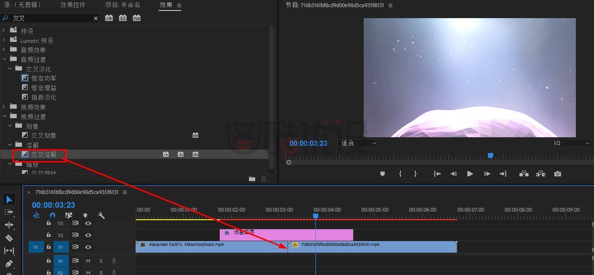Click the V1 source patching button
This screenshot has height=275, width=594.
(35, 247)
